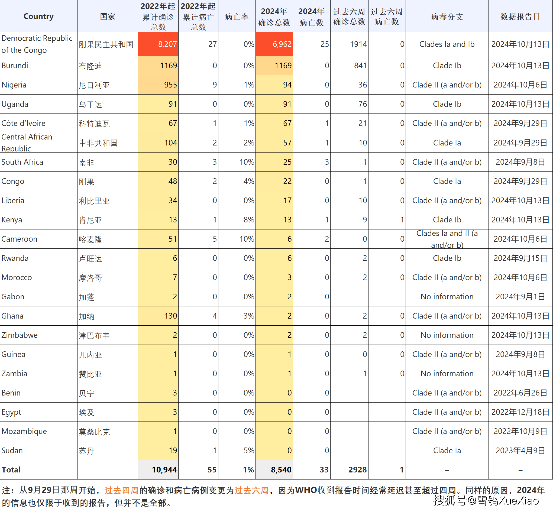Click the '2022年10月9日' date cell
Screen dimensions: 553x512
pyautogui.click(x=520, y=431)
